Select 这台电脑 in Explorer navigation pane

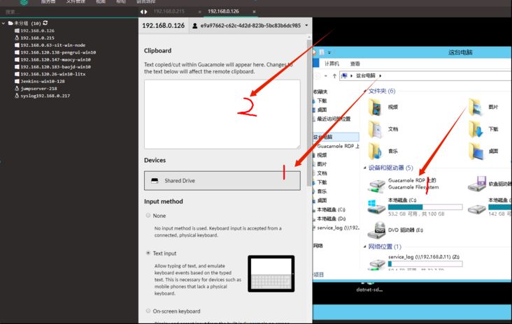point(336,137)
